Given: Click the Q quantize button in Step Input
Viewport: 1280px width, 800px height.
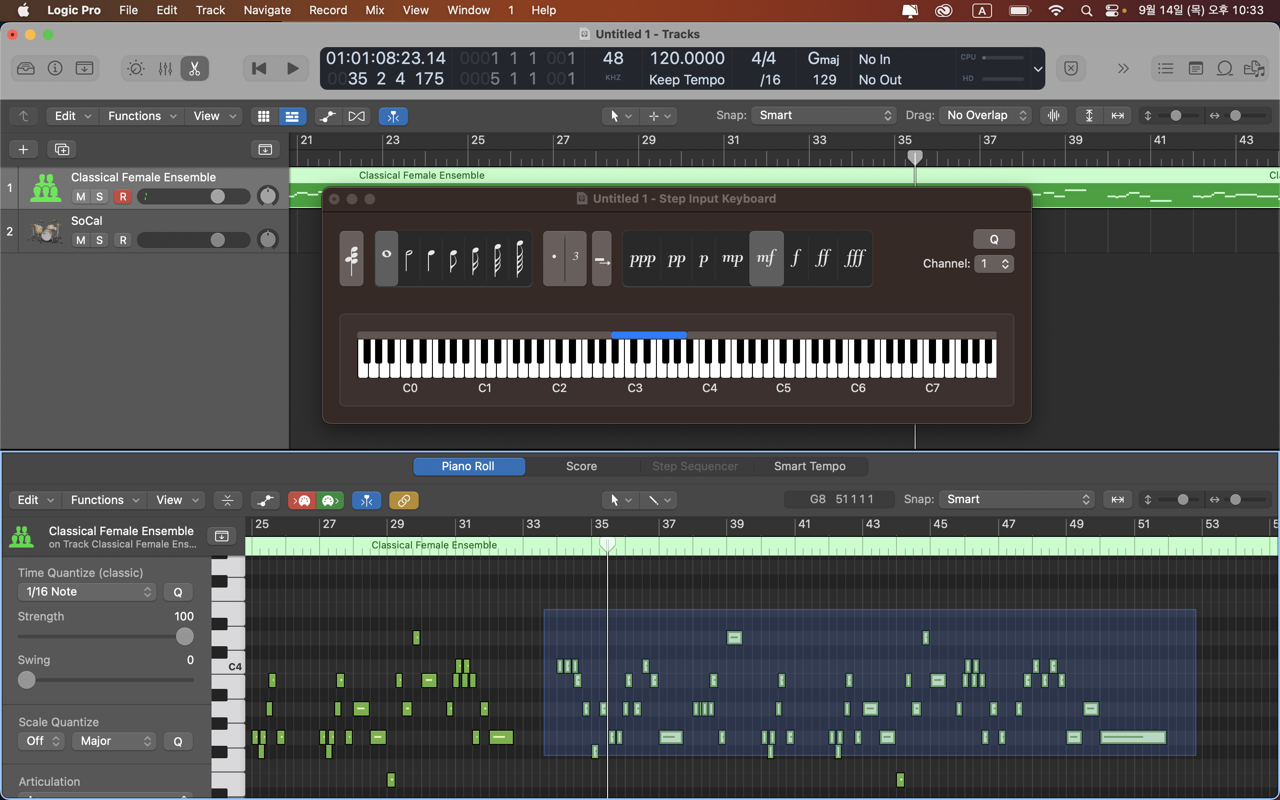Looking at the screenshot, I should (x=994, y=240).
